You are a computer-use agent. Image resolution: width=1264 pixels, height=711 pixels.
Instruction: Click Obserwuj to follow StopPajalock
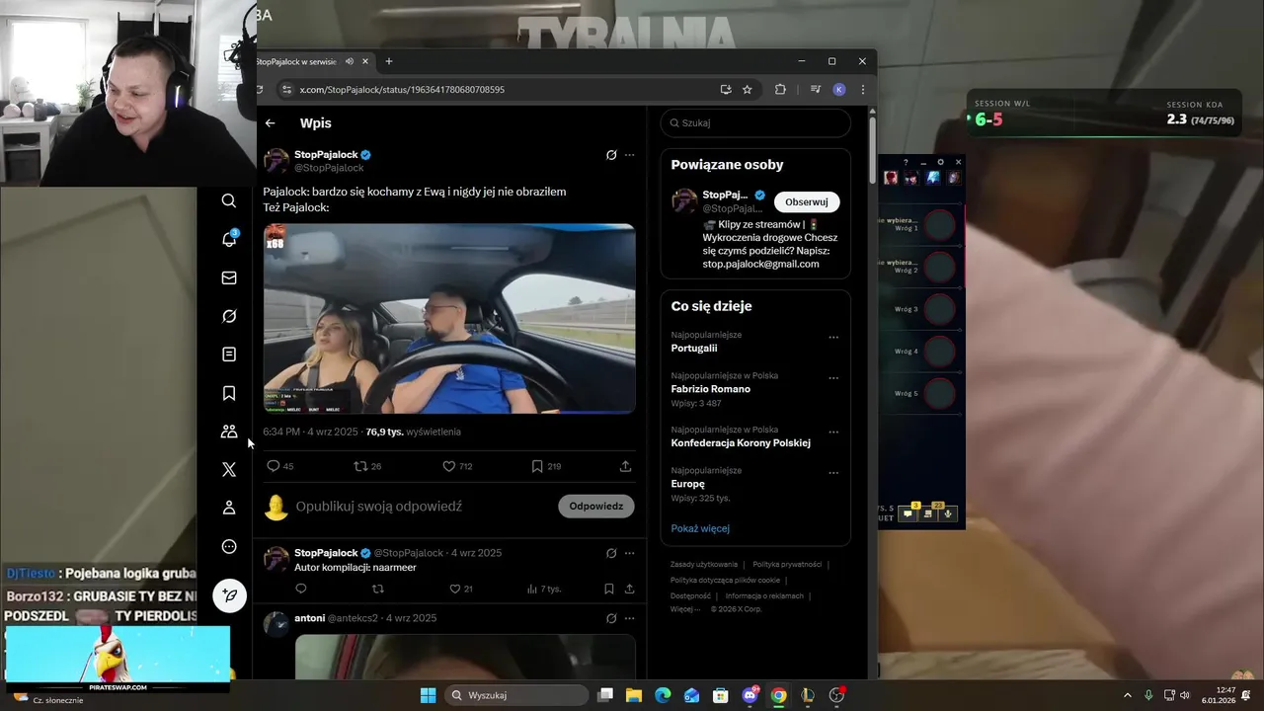click(x=807, y=202)
